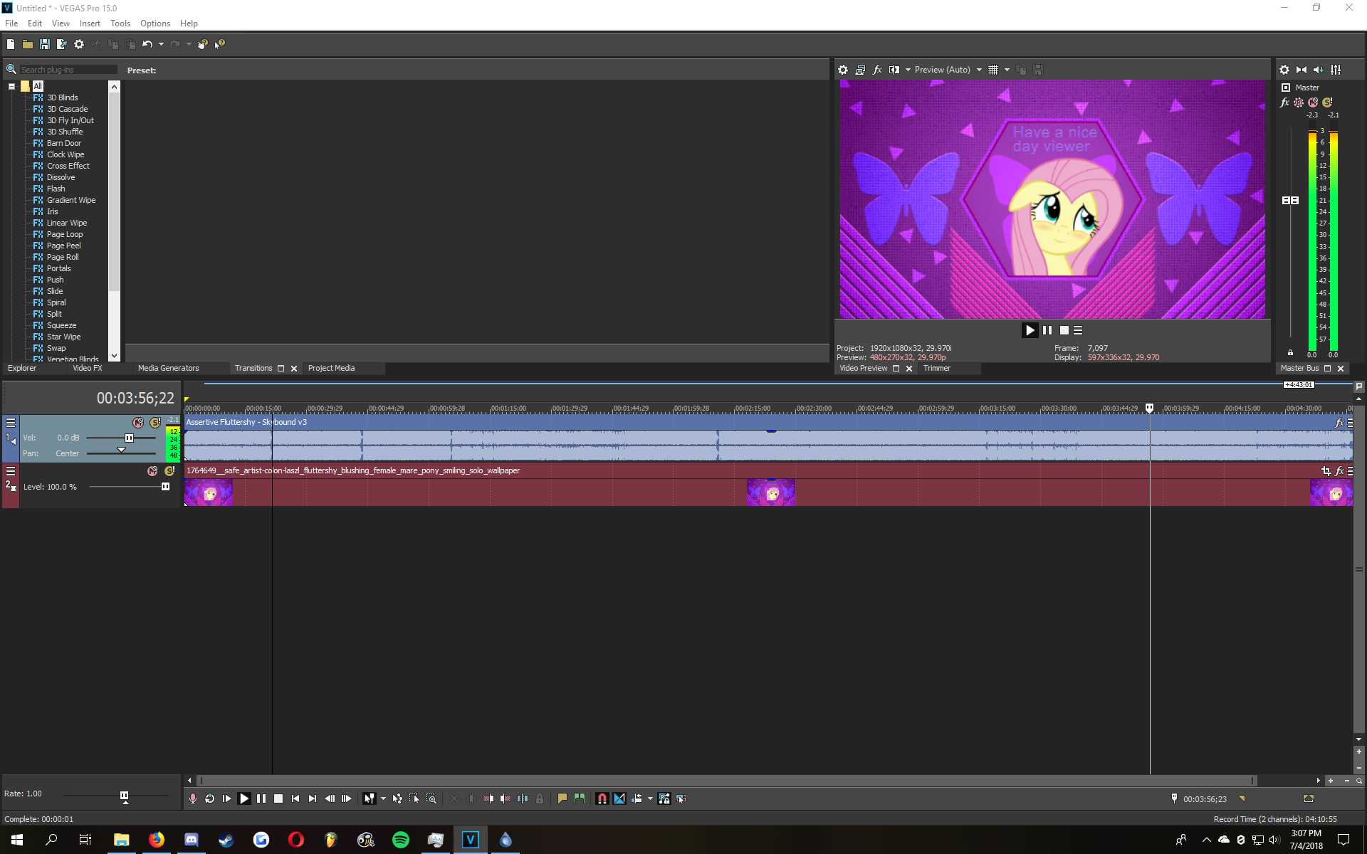Open Spotify from the taskbar
The width and height of the screenshot is (1367, 854).
[401, 840]
